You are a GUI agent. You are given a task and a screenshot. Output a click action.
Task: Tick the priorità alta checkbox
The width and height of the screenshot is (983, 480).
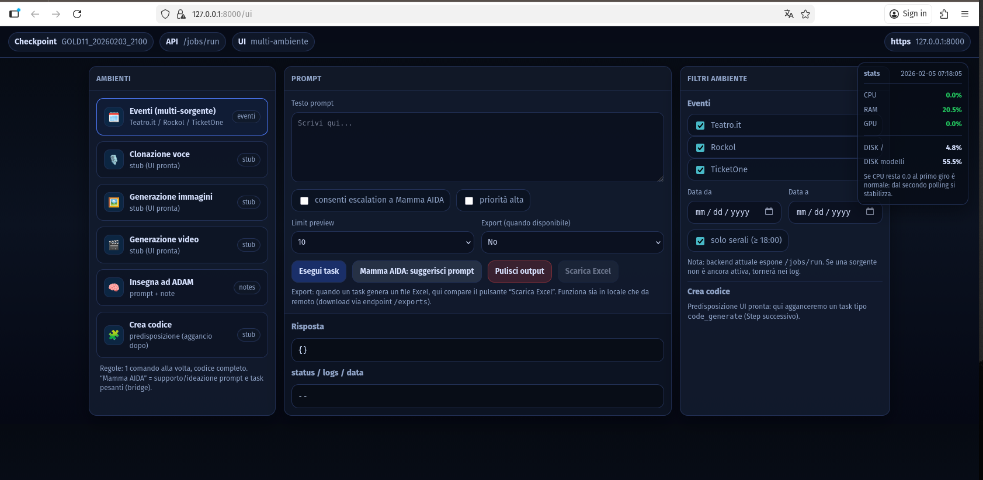point(469,201)
